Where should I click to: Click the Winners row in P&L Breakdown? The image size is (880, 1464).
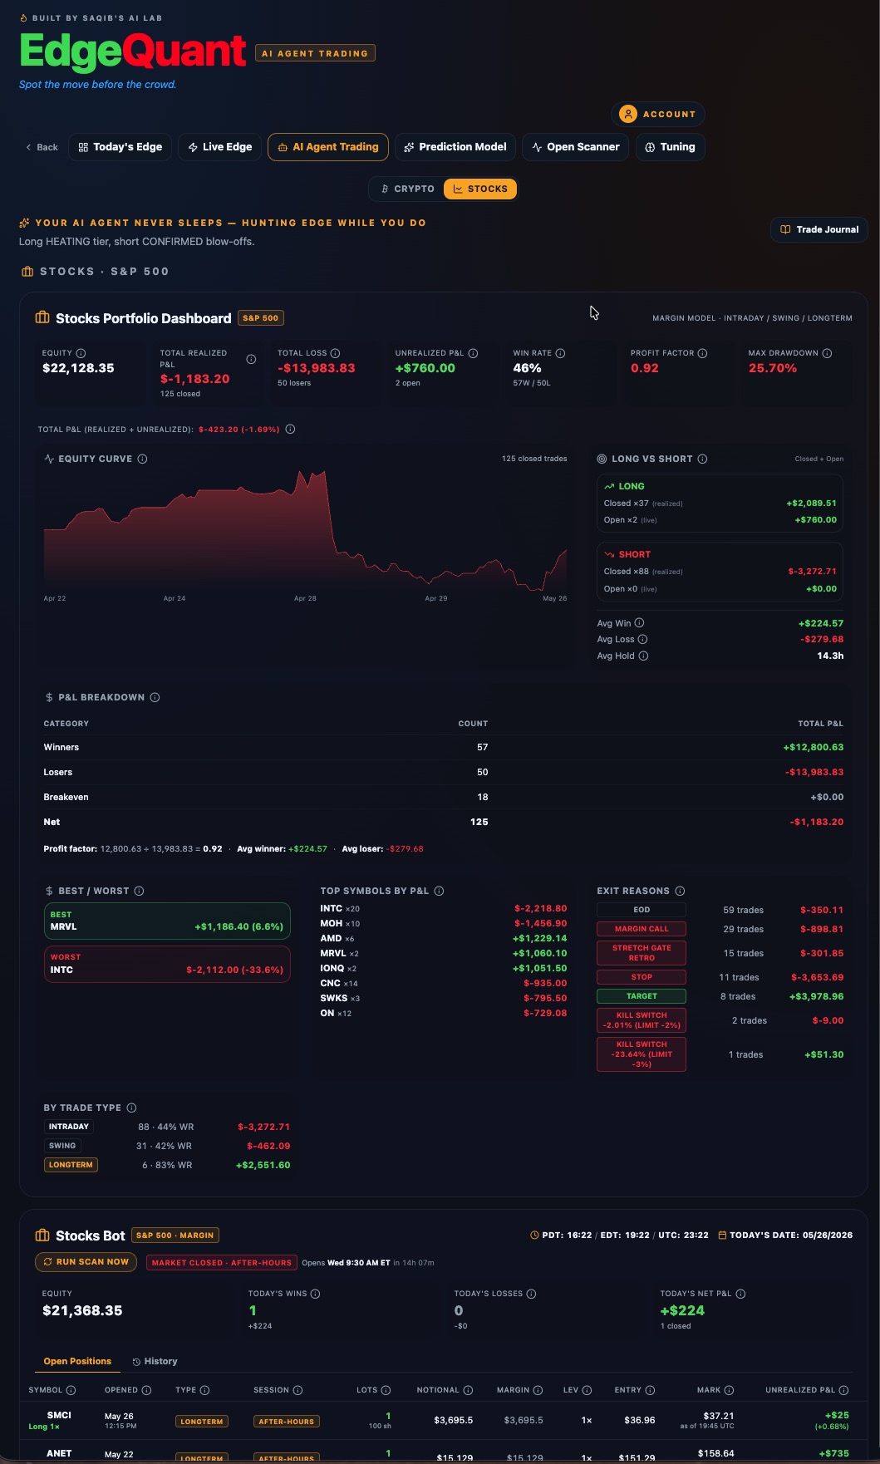(x=444, y=747)
